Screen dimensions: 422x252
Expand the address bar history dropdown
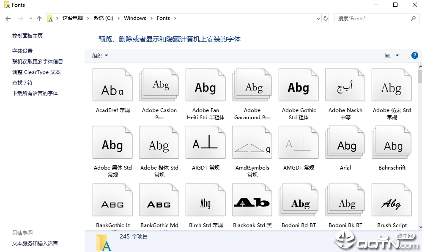318,19
